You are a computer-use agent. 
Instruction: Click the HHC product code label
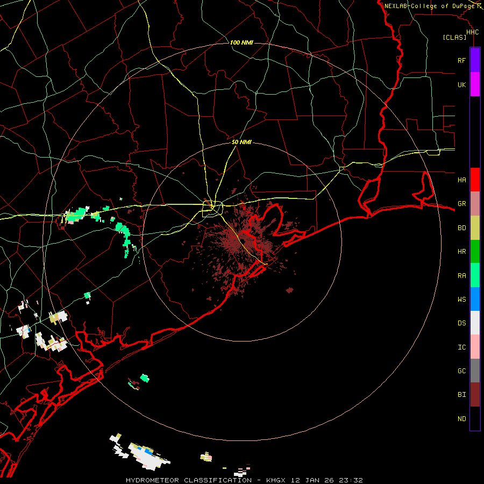point(472,32)
